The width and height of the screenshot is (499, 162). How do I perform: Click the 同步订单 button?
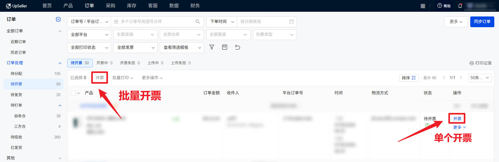[482, 22]
